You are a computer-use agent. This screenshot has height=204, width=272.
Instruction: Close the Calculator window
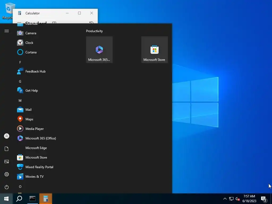[92, 13]
